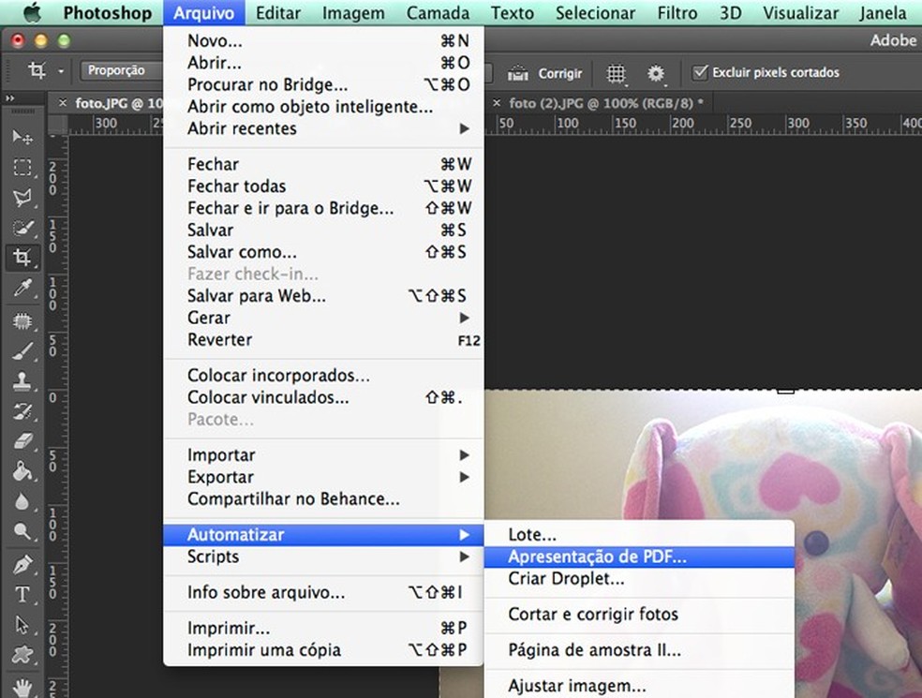Choose Compartilhar no Behance option
Viewport: 922px width, 698px height.
[323, 498]
